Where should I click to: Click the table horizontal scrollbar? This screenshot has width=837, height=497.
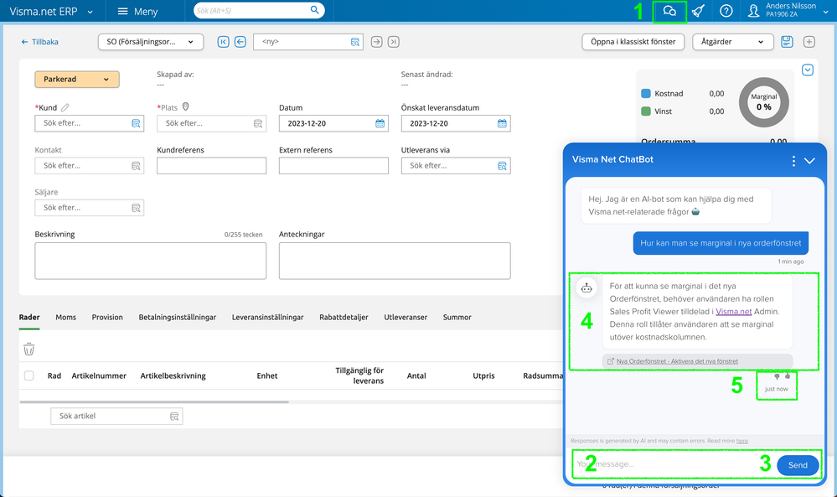pyautogui.click(x=153, y=401)
